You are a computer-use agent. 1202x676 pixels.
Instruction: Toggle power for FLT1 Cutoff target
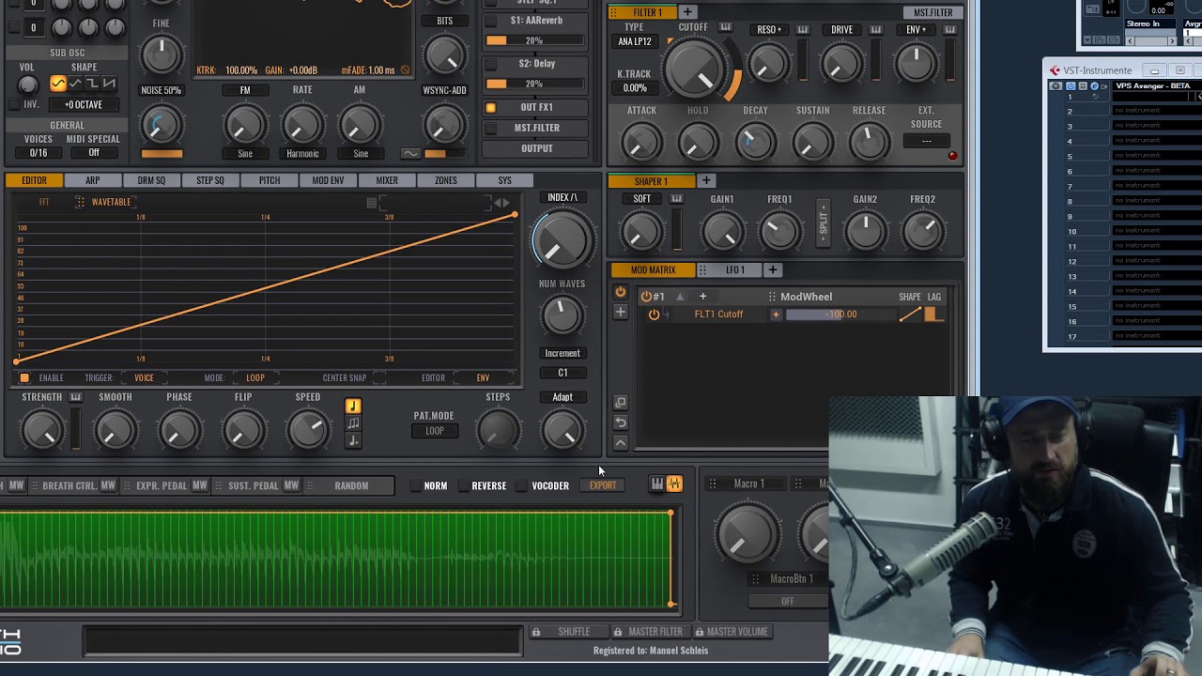tap(654, 315)
